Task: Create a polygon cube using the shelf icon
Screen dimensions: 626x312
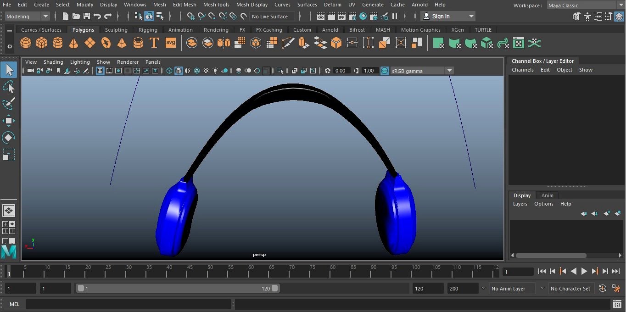Action: click(x=41, y=43)
